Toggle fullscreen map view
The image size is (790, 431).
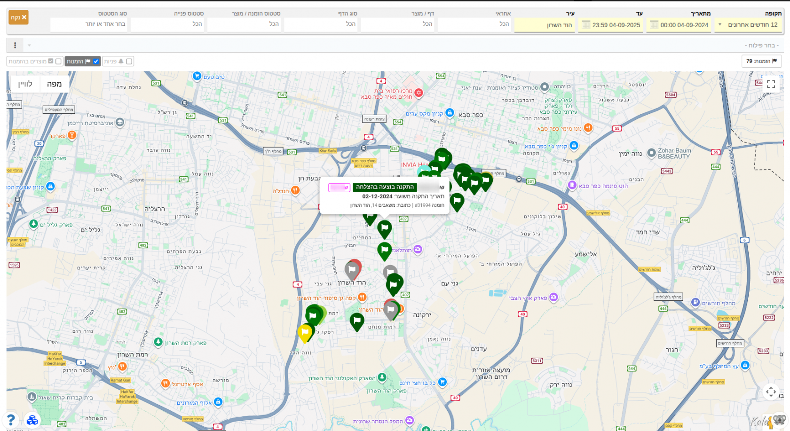771,84
